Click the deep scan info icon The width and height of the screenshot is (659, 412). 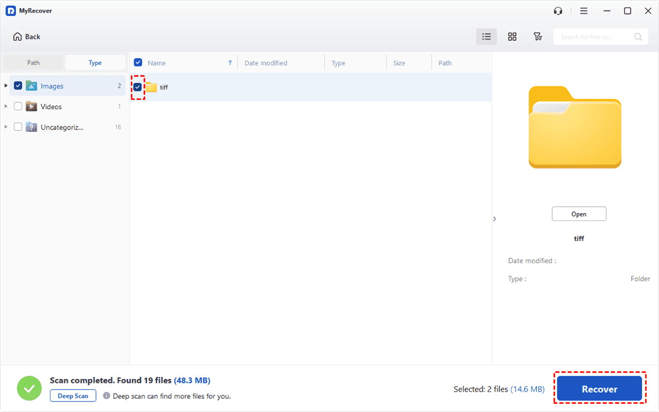(x=107, y=396)
